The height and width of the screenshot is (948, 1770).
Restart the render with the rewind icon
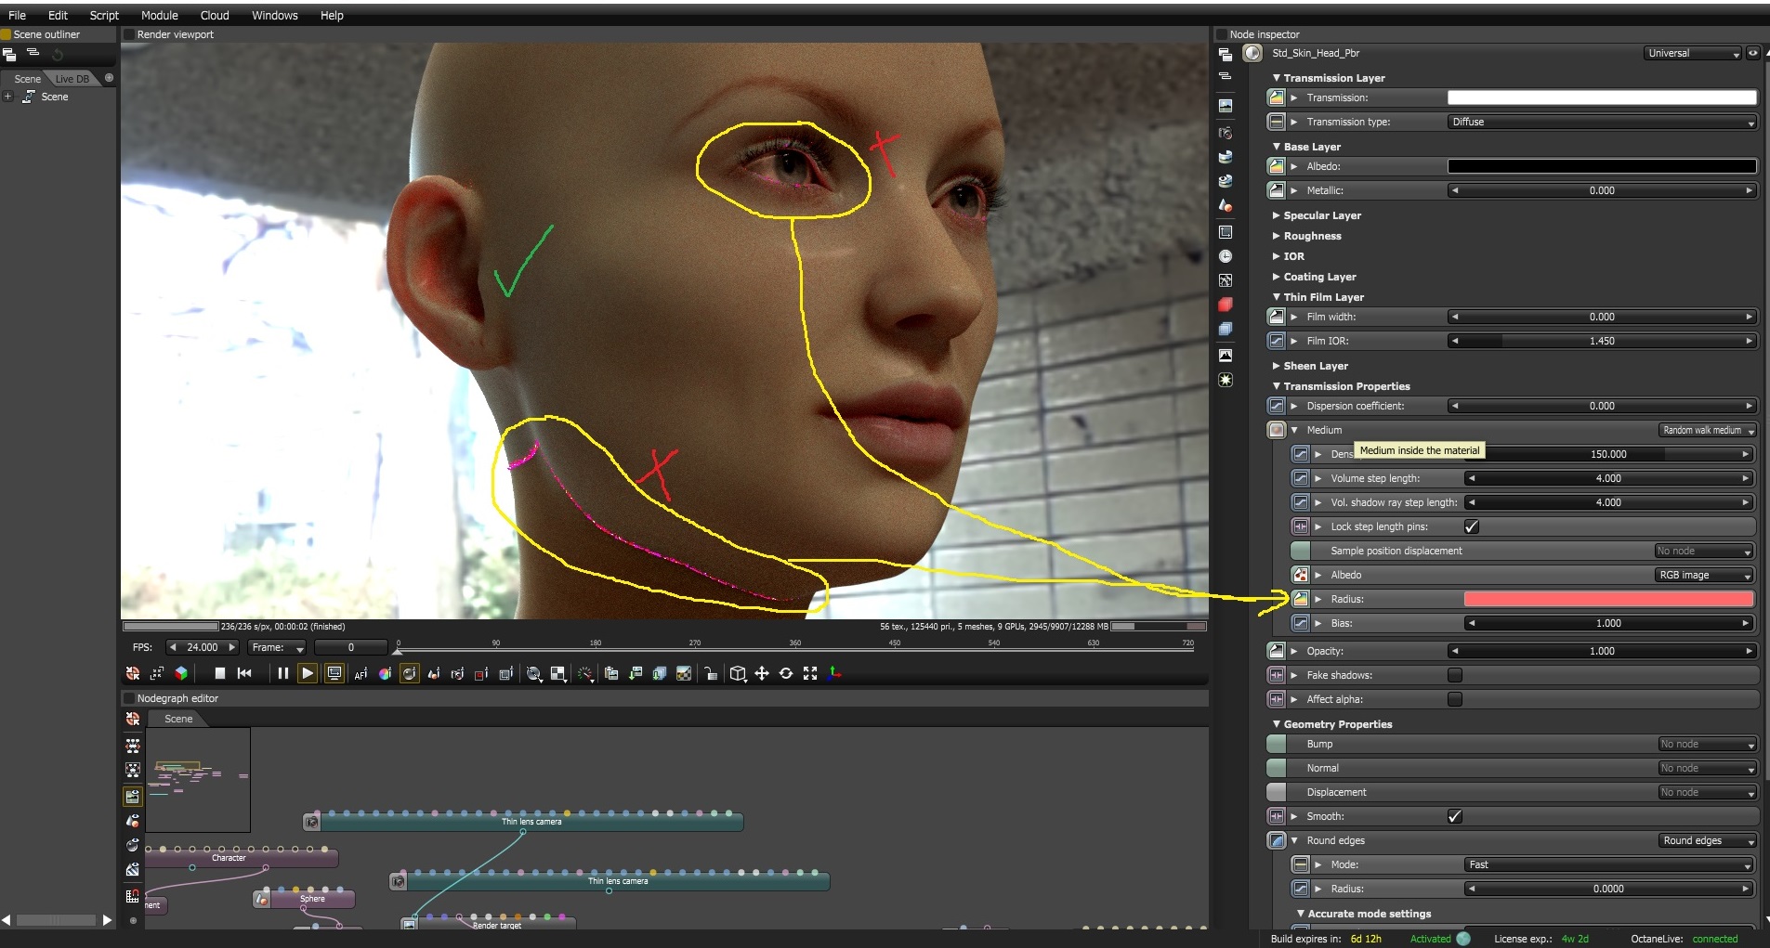(244, 673)
